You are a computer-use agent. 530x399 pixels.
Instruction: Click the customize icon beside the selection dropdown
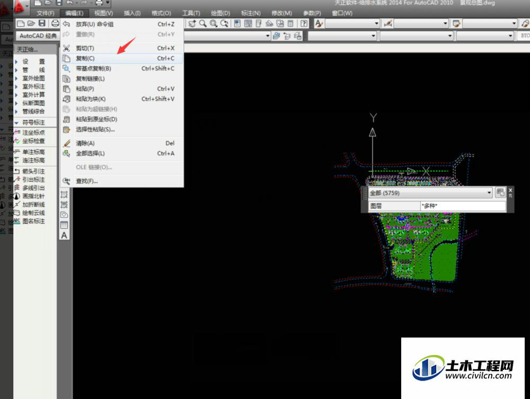(500, 193)
